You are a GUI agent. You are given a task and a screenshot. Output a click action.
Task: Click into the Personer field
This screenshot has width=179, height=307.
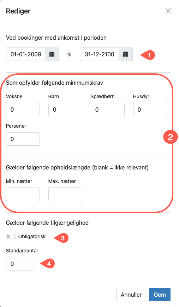click(23, 139)
